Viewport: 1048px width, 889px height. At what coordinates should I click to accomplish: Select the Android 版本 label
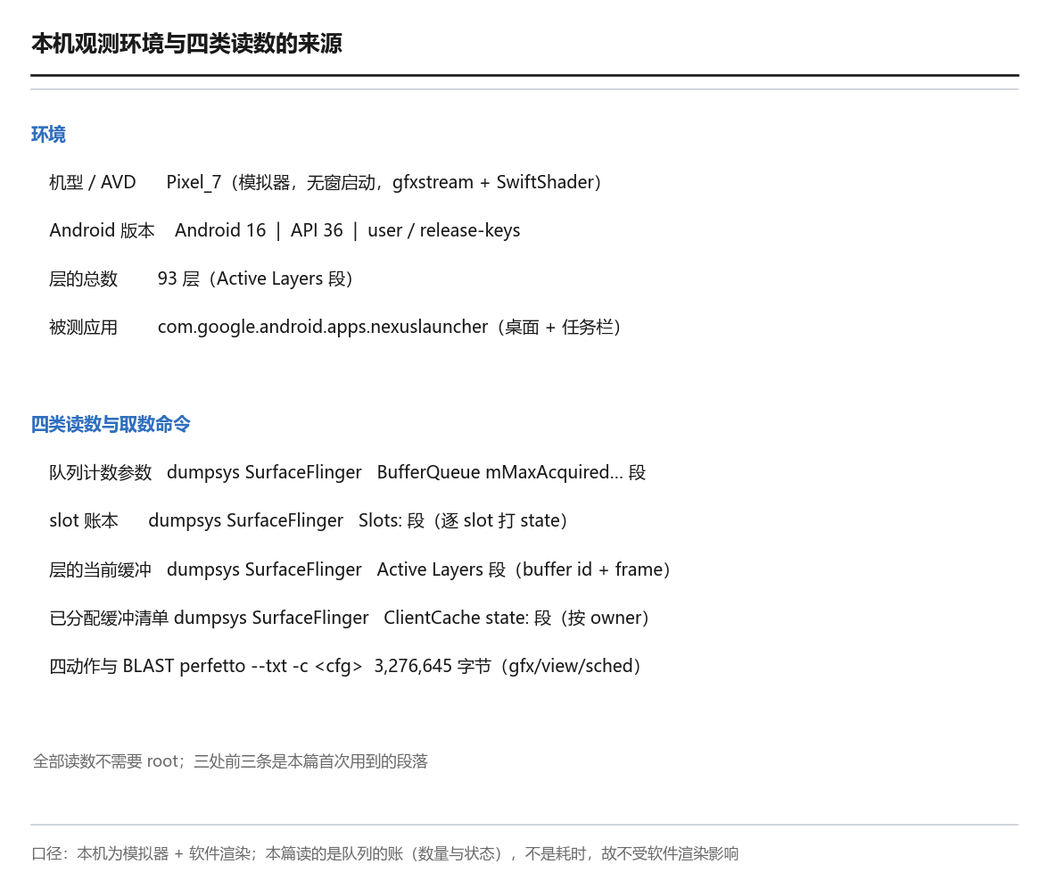click(102, 230)
